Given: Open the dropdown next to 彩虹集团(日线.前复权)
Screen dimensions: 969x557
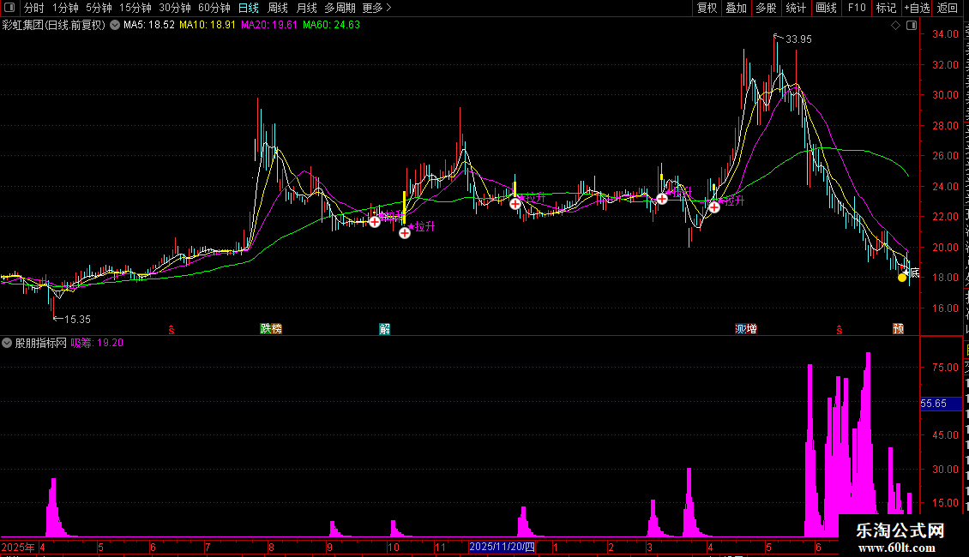Looking at the screenshot, I should pyautogui.click(x=115, y=26).
